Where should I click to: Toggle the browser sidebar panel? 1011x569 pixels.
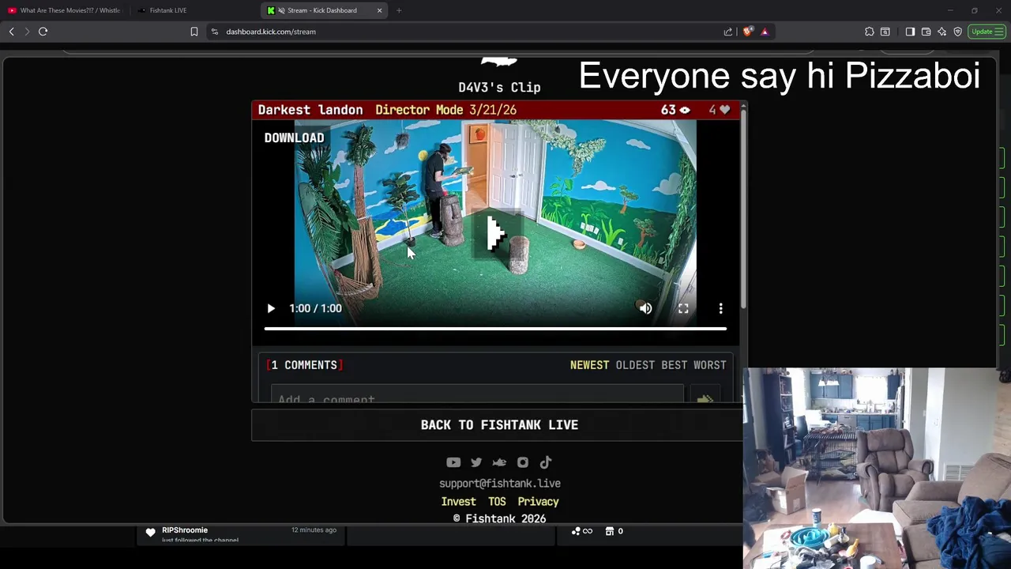[x=910, y=32]
